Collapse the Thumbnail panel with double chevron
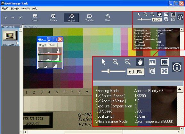This screenshot has height=134, width=185. [x=21, y=27]
